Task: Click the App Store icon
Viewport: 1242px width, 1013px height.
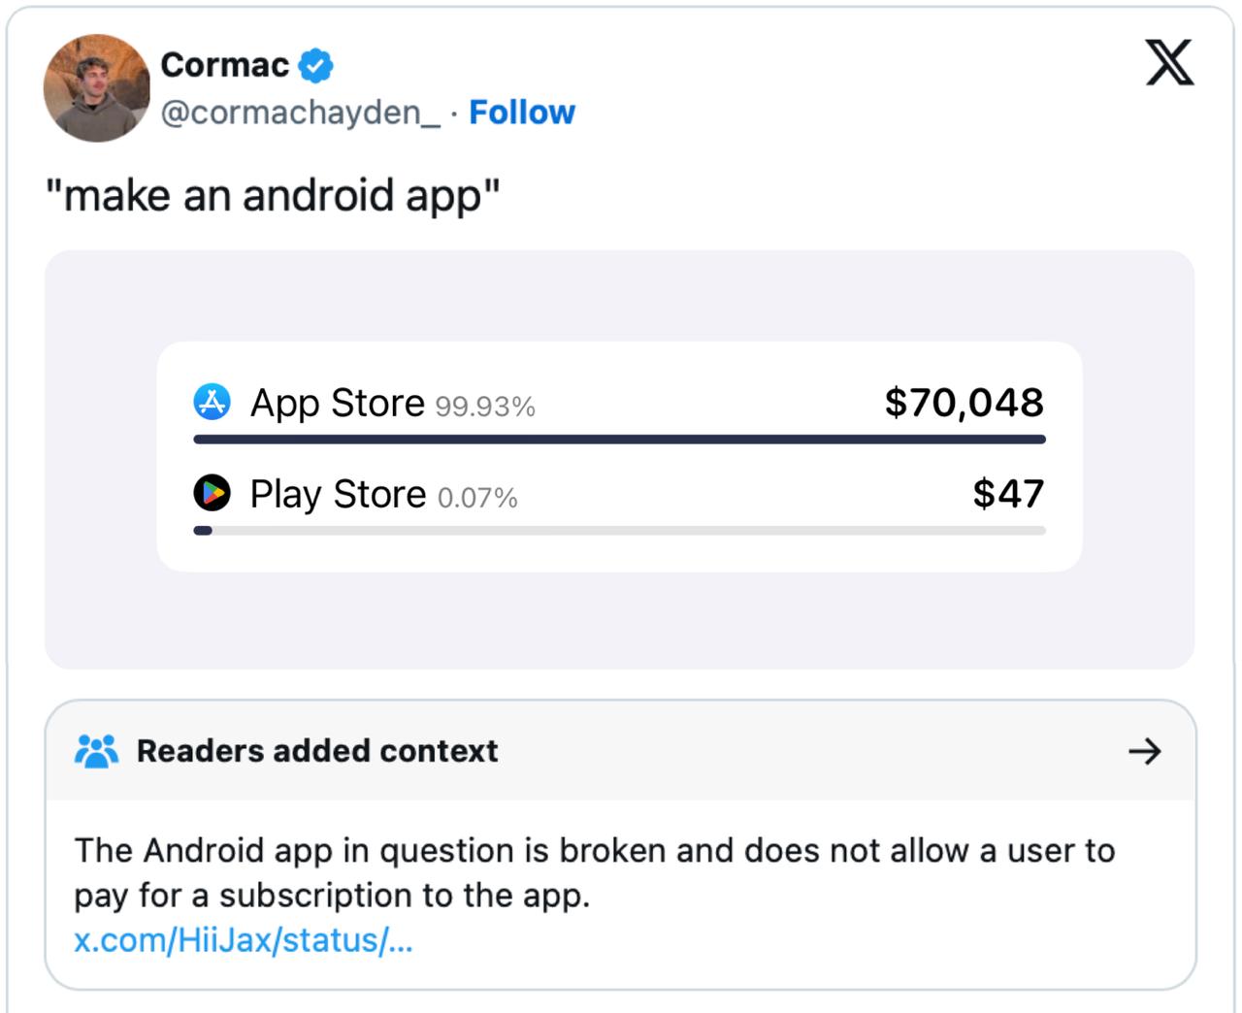Action: (x=212, y=402)
